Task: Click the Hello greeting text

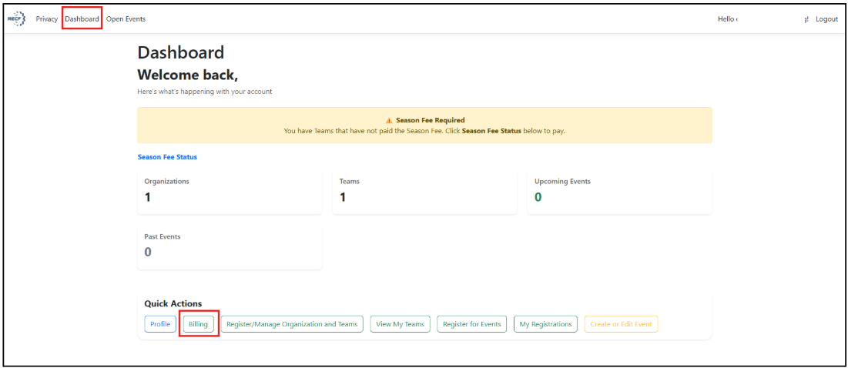Action: coord(727,19)
